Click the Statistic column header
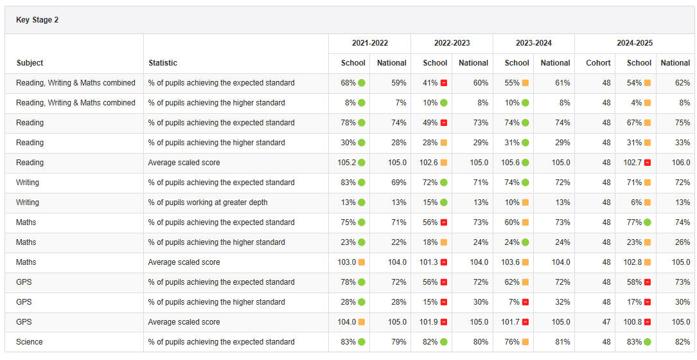Screen dimensions: 697x360 (163, 63)
